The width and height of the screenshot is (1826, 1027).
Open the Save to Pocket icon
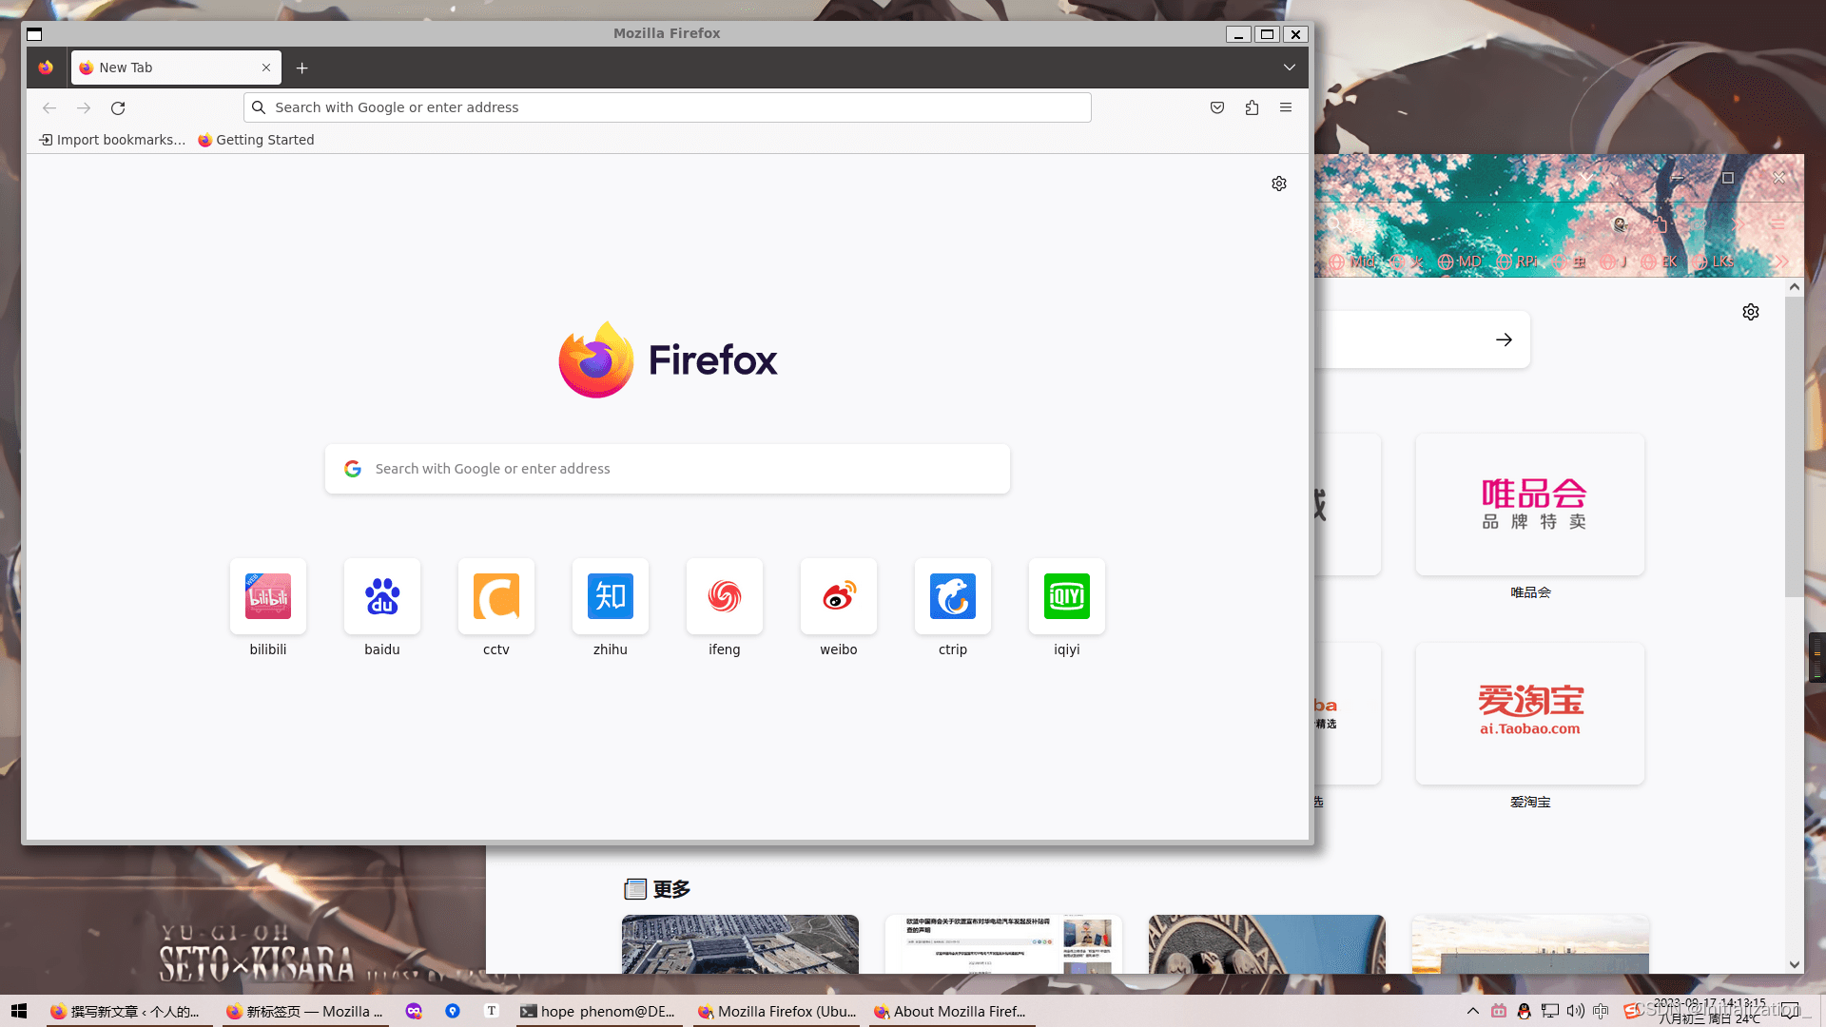[1217, 108]
